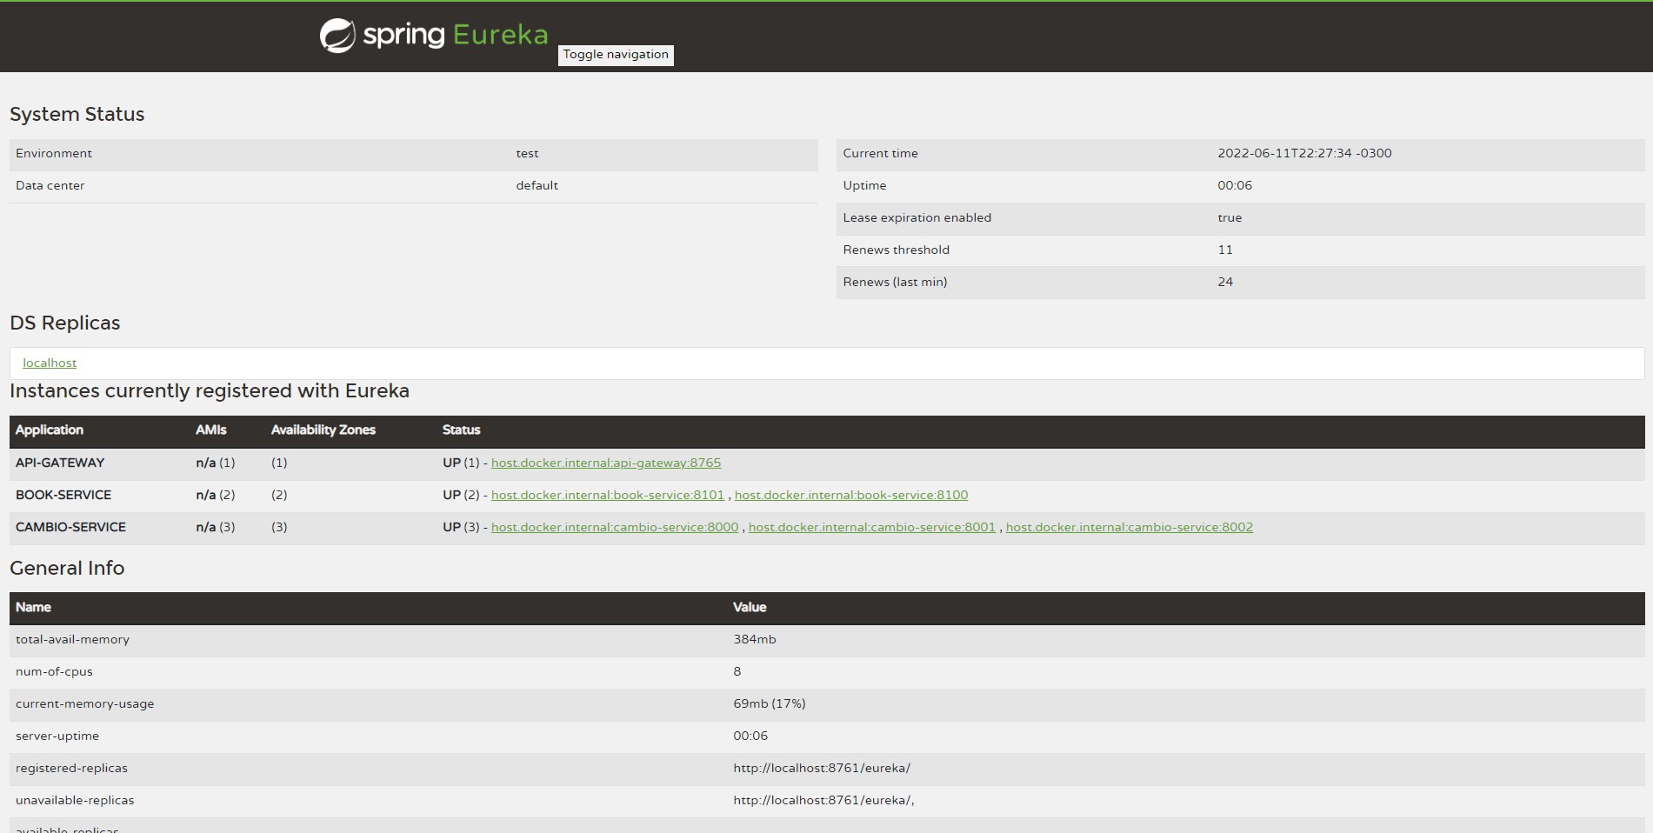Open the cambio-service:8002 instance link
1653x833 pixels.
[x=1130, y=527]
